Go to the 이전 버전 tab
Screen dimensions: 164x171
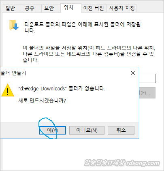(94, 8)
